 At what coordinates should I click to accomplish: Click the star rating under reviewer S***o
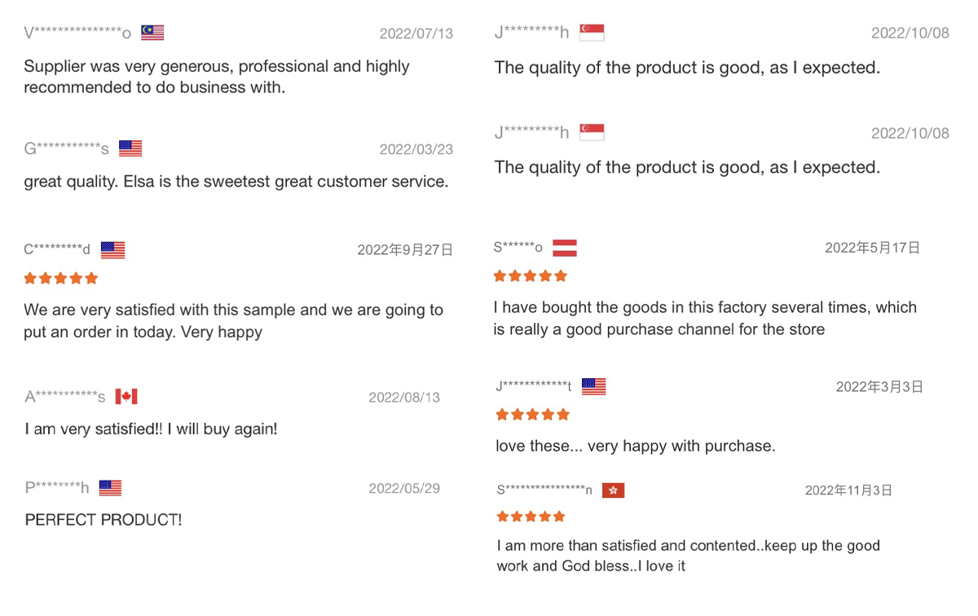[531, 276]
